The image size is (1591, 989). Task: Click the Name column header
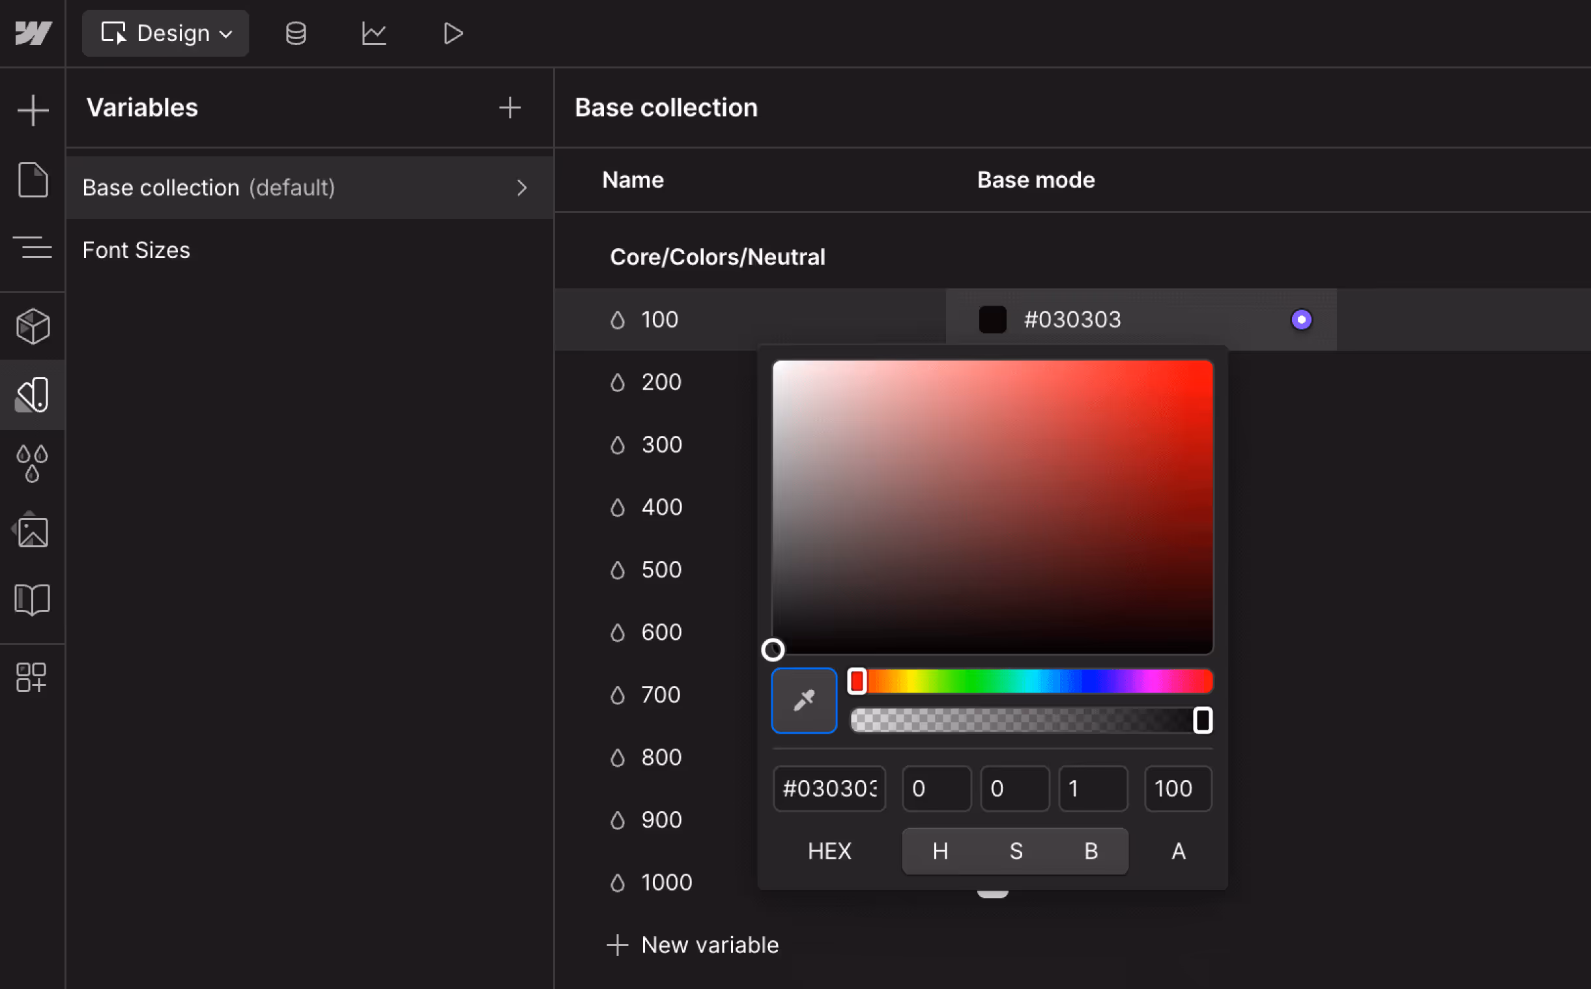click(x=633, y=180)
